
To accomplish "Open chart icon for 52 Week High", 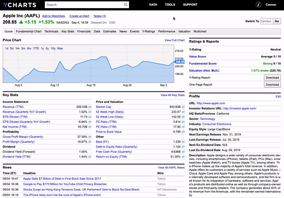I will (183, 112).
